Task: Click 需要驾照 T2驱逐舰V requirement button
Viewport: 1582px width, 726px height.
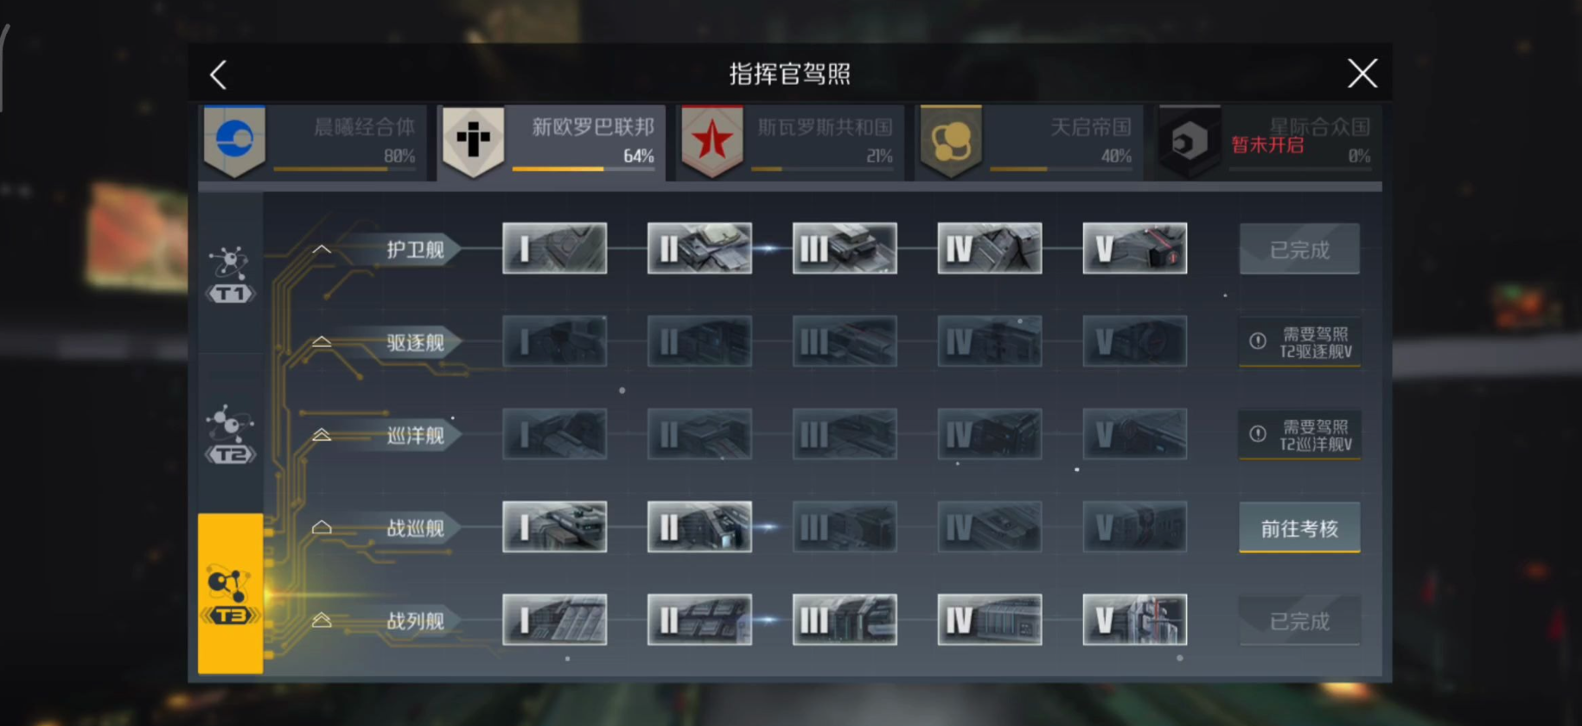Action: [x=1299, y=342]
